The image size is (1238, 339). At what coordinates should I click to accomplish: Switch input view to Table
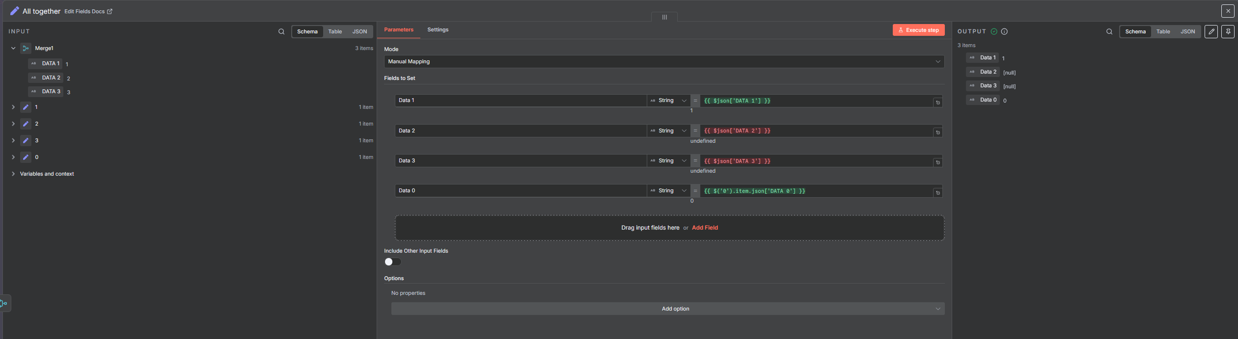pos(335,31)
